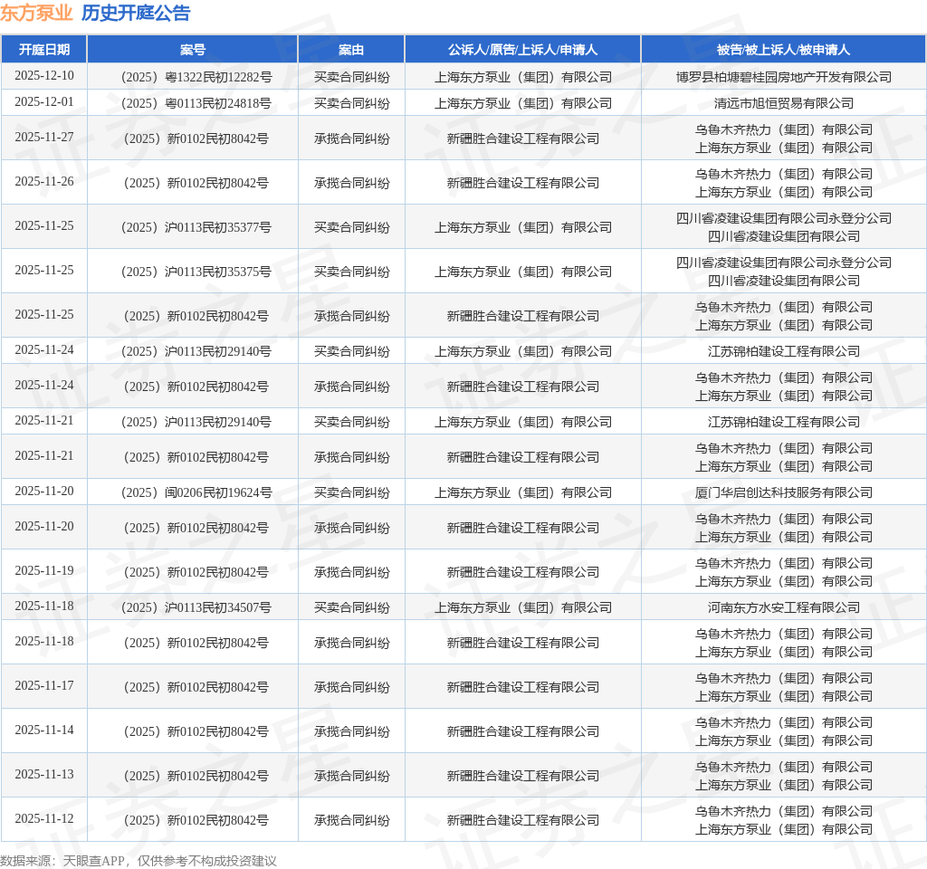Click defendant 清远市旭恒贸易有限公司
The image size is (927, 869).
click(x=784, y=103)
